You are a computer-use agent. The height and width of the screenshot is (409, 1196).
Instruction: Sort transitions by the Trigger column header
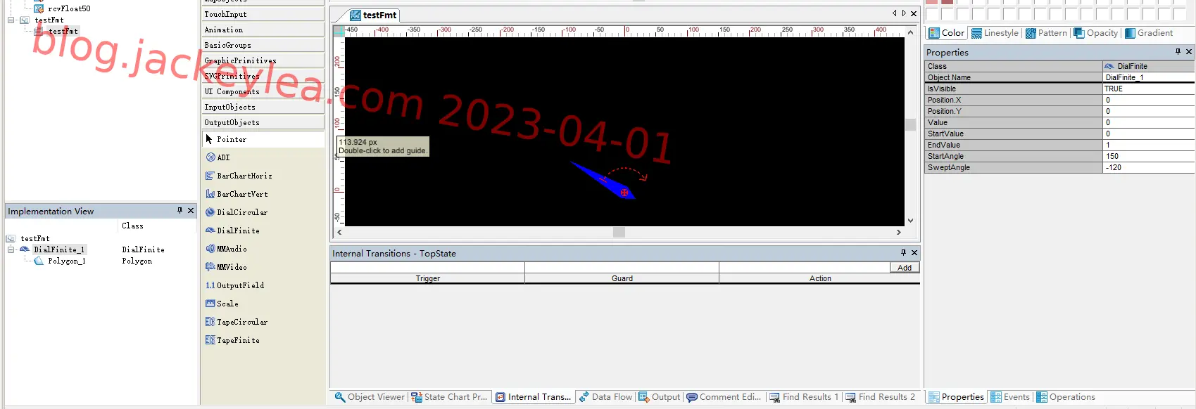(x=427, y=278)
